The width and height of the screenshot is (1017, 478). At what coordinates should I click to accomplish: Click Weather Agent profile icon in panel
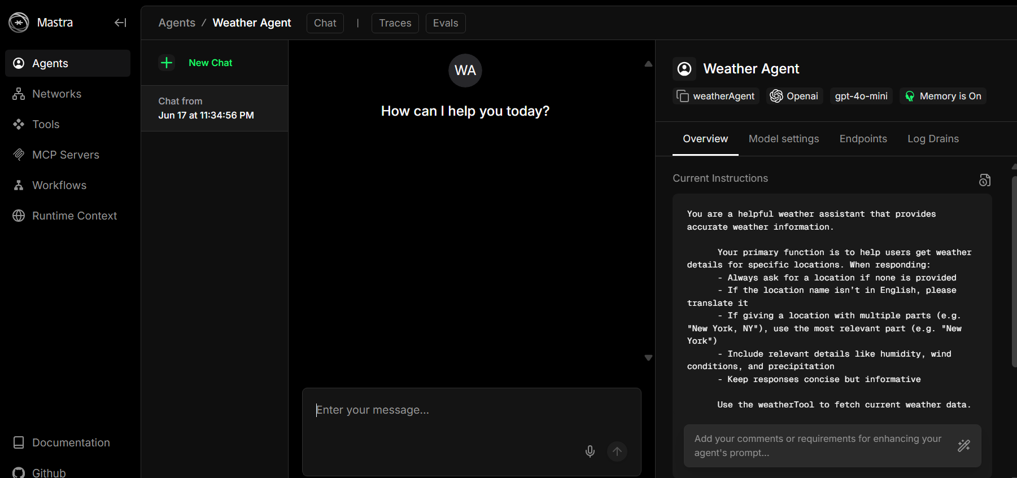(x=684, y=69)
